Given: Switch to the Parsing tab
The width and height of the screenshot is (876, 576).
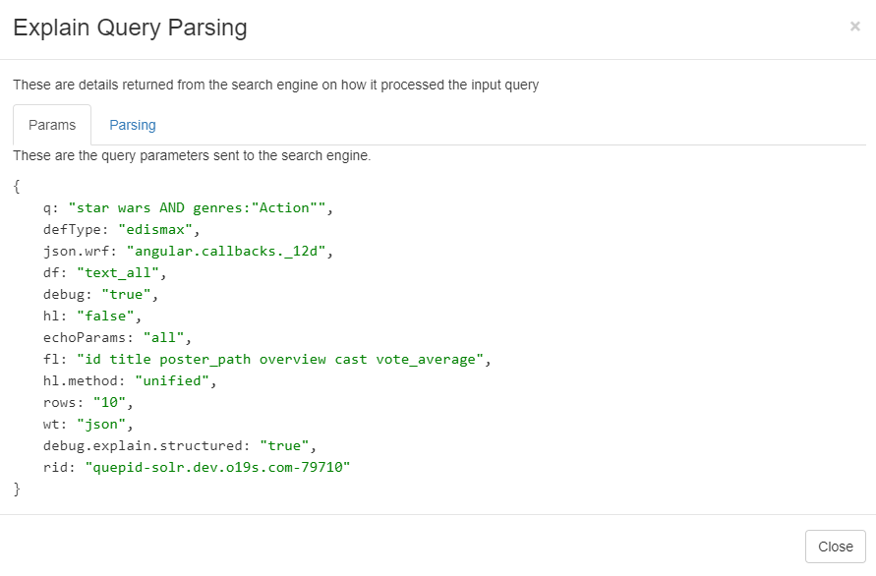Looking at the screenshot, I should tap(133, 125).
